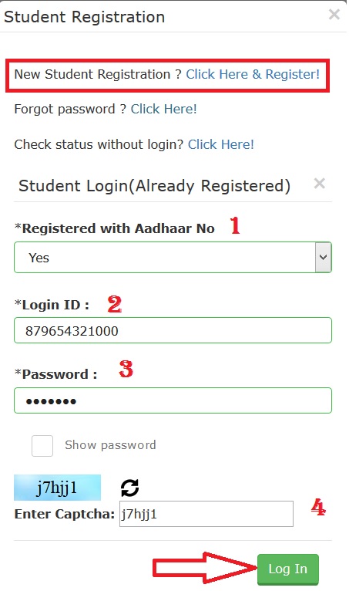
Task: Focus the Login ID input field
Action: click(173, 330)
